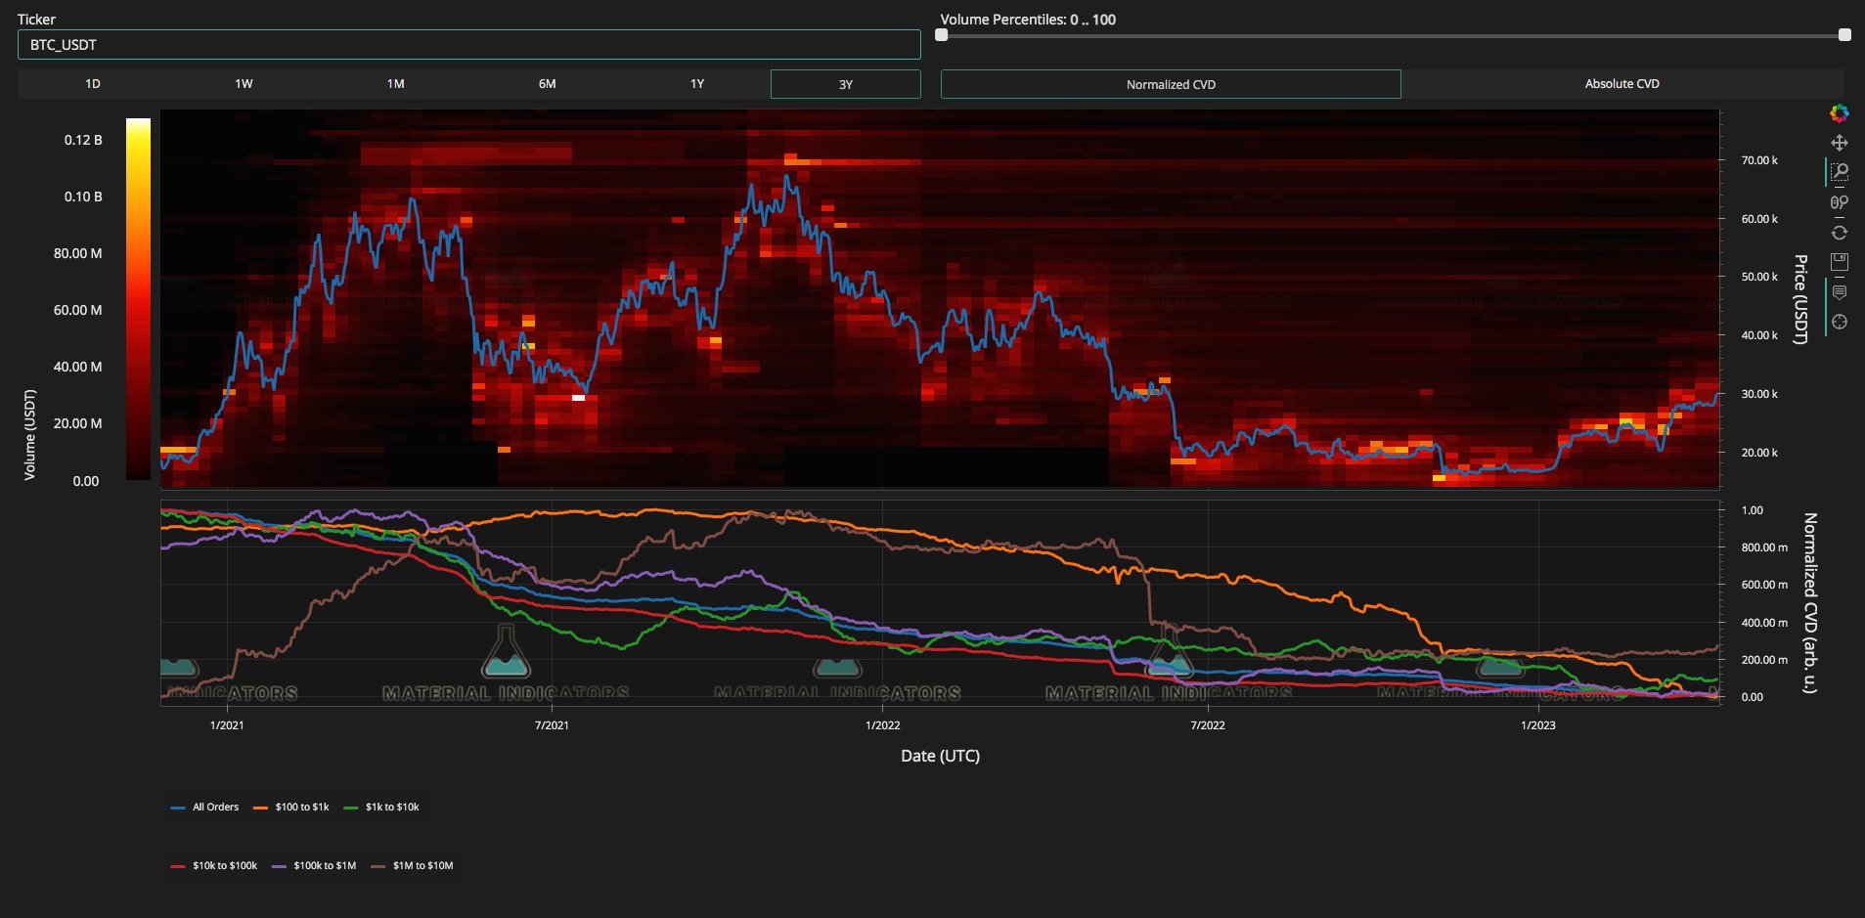Screen dimensions: 1865x918
Task: Toggle the Crosshair tool
Action: coord(1839,322)
